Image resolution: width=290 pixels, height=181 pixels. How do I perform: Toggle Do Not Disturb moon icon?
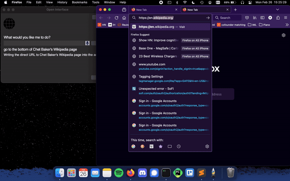[193, 2]
